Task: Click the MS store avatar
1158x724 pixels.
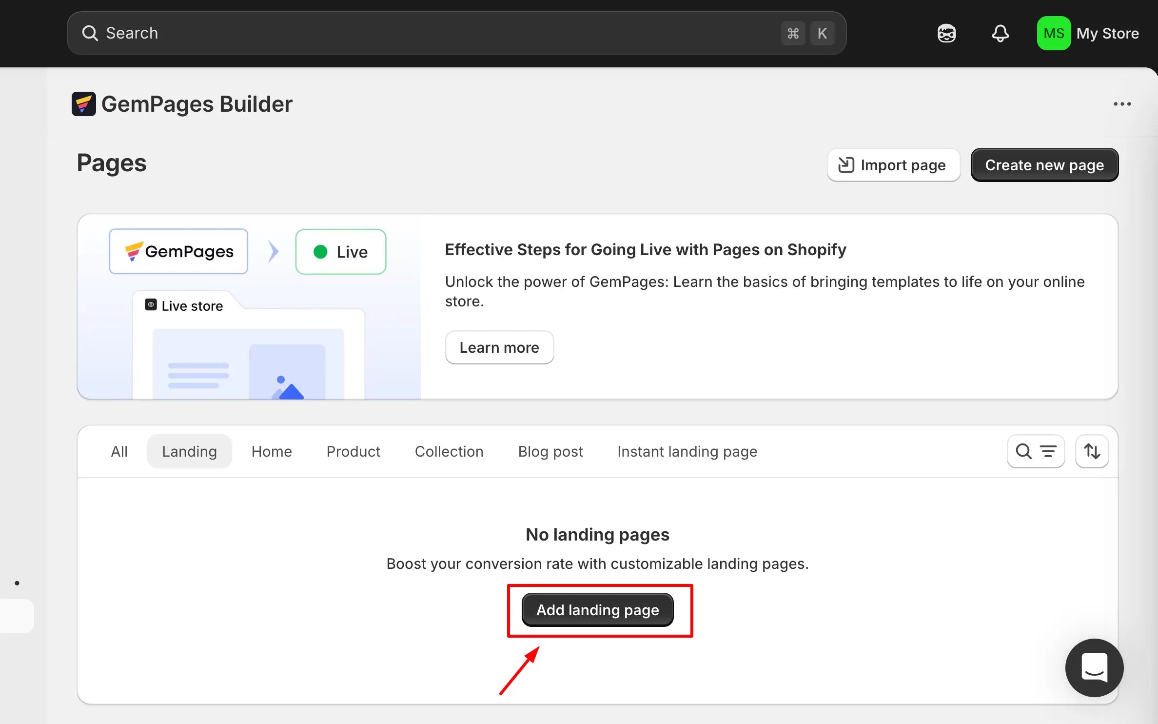Action: [x=1053, y=33]
